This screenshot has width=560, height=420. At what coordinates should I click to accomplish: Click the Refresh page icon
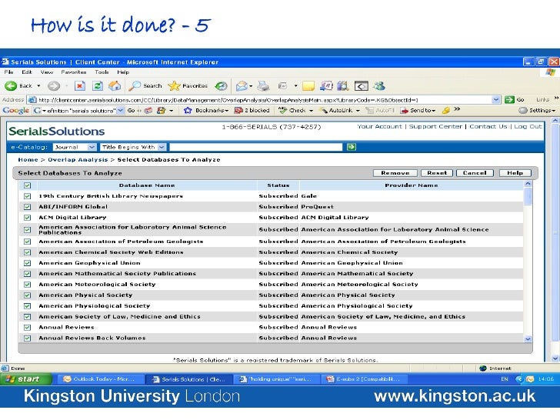coord(98,85)
